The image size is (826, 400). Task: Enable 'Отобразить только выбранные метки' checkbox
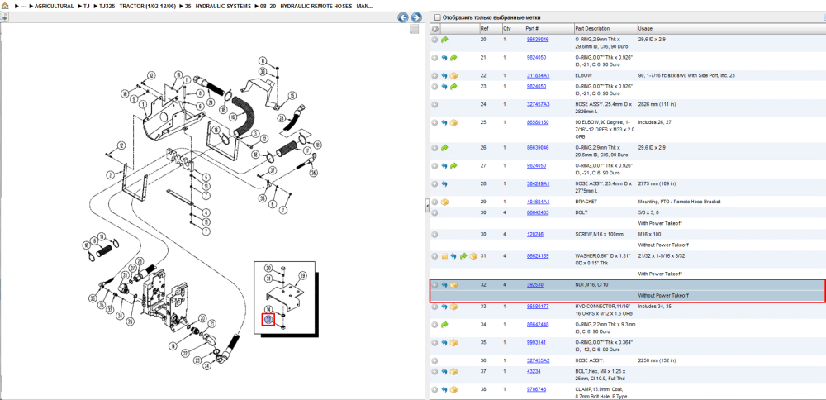(x=437, y=17)
